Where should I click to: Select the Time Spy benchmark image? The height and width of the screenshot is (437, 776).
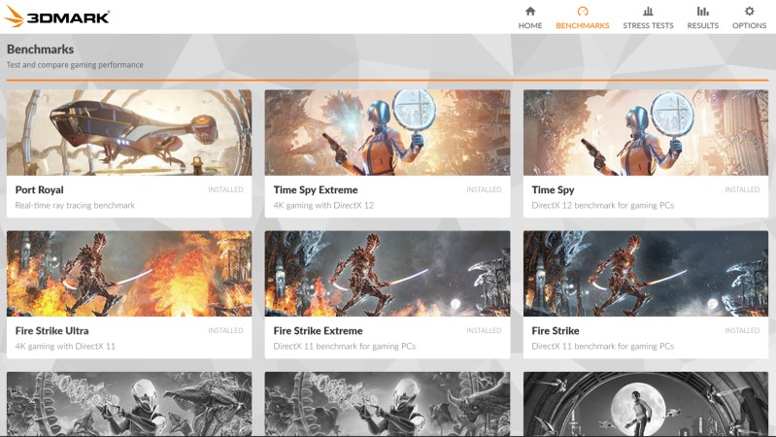(646, 132)
